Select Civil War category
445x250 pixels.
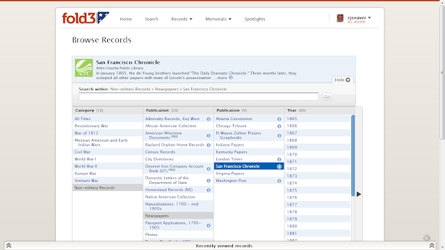coord(108,152)
